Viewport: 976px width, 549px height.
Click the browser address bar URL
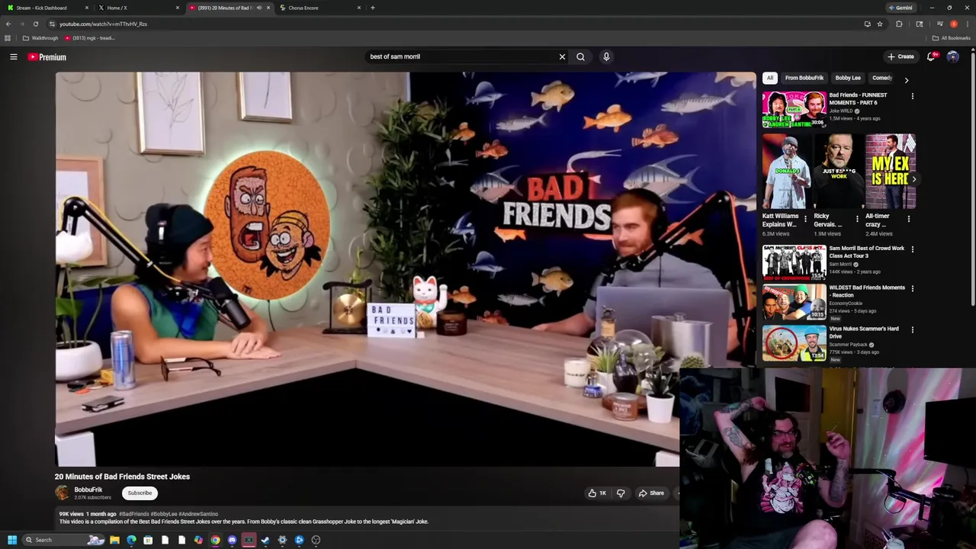(103, 24)
